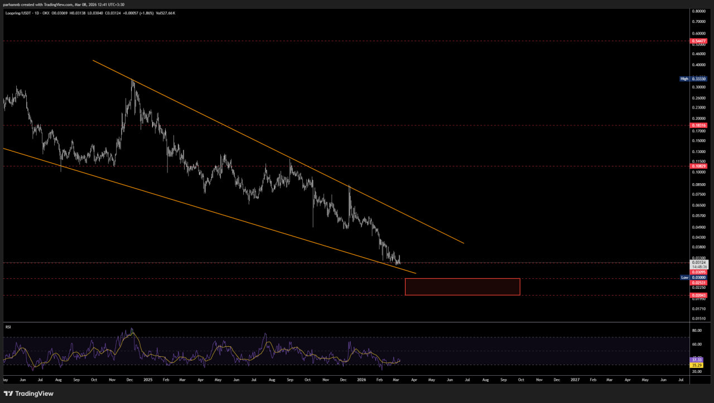Select the red shaded target zone rectangle
The image size is (714, 403).
click(462, 287)
